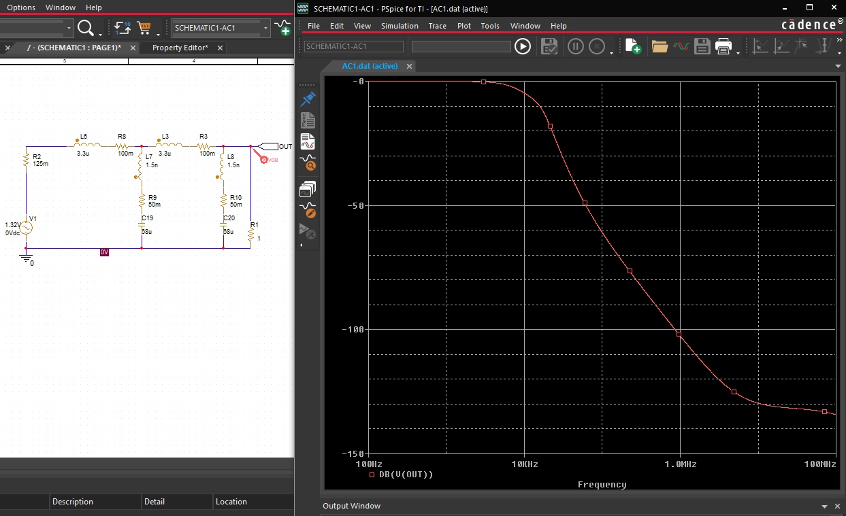Click the shopping cart icon in Capture

click(x=144, y=28)
